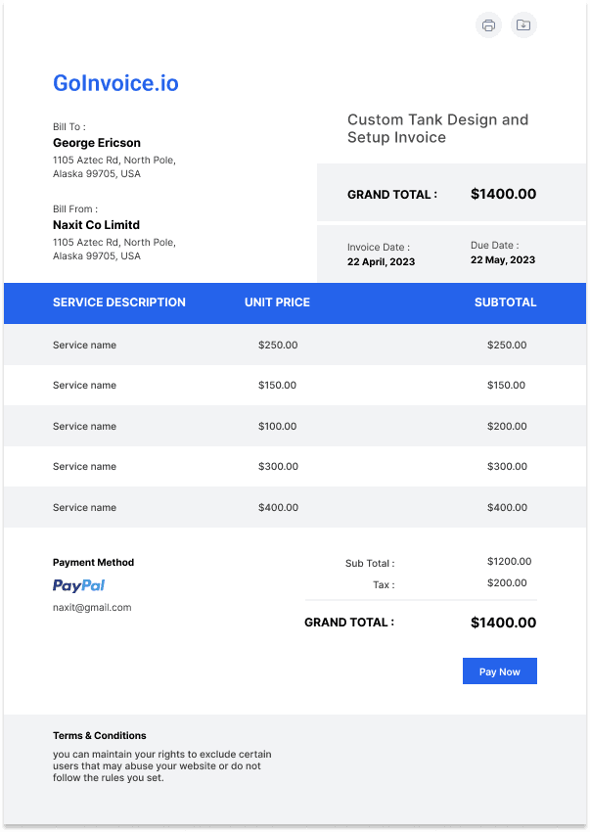
Task: Click the Terms & Conditions heading
Action: tap(99, 735)
